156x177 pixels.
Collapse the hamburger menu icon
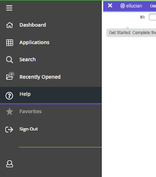[x=9, y=8]
